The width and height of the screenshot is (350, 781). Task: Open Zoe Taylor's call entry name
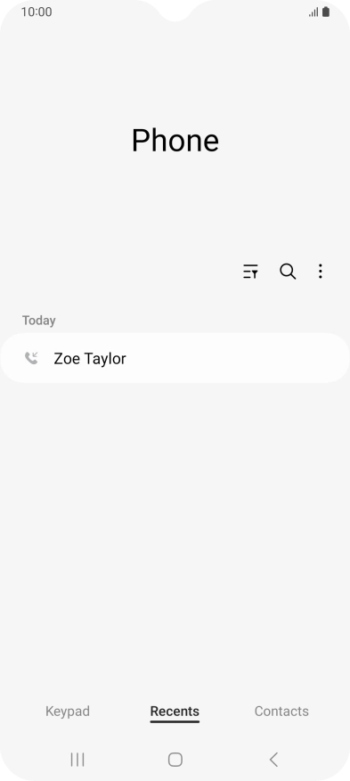90,359
